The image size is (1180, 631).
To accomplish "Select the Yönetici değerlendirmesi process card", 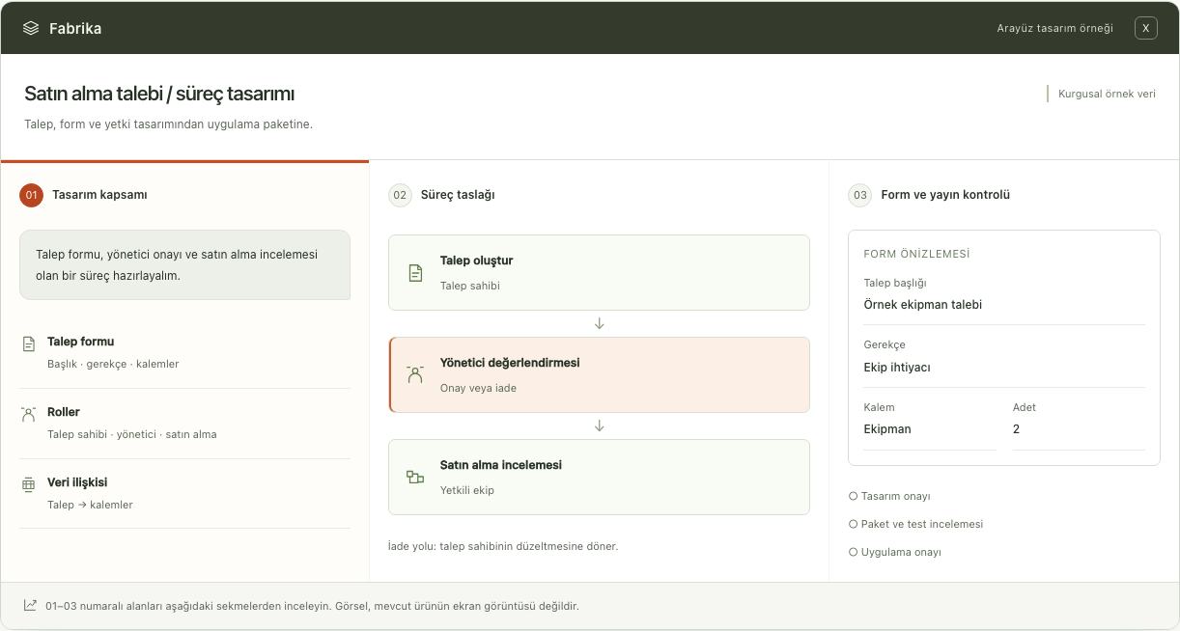I will (599, 375).
